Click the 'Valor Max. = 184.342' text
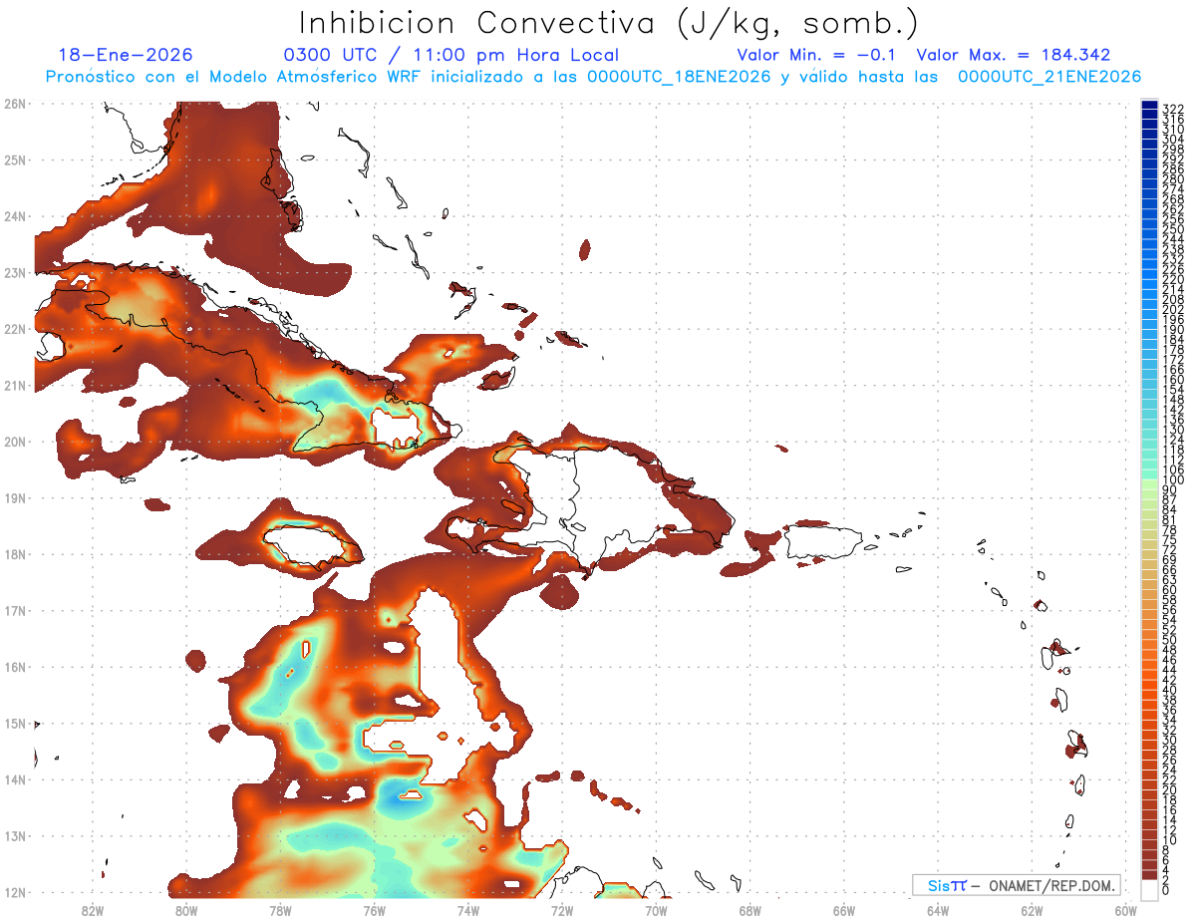1196x924 pixels. coord(1014,55)
